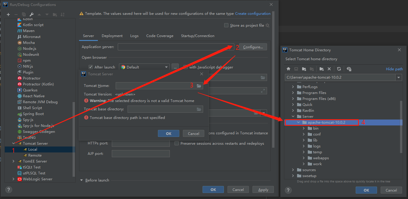Expand the Before launch section
The image size is (408, 199).
coord(81,180)
